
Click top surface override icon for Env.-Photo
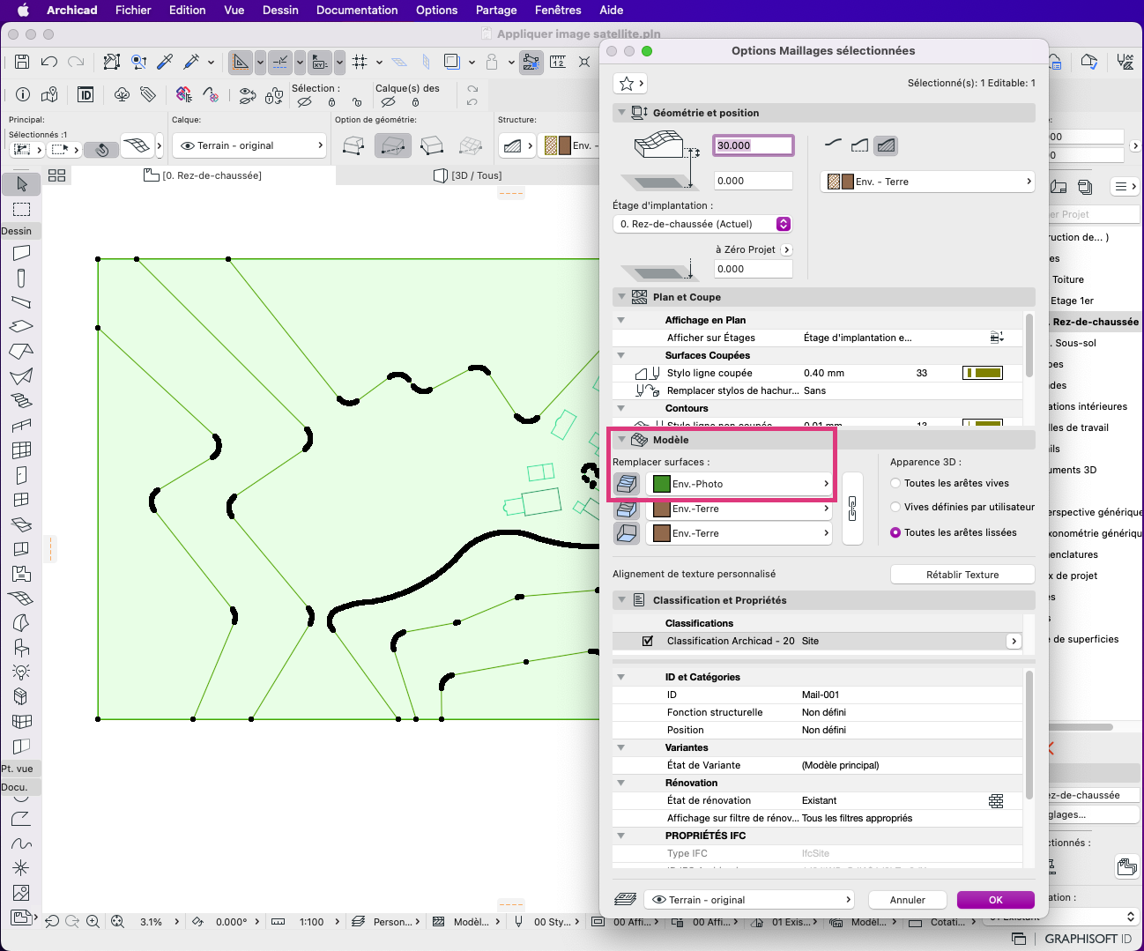pyautogui.click(x=627, y=484)
